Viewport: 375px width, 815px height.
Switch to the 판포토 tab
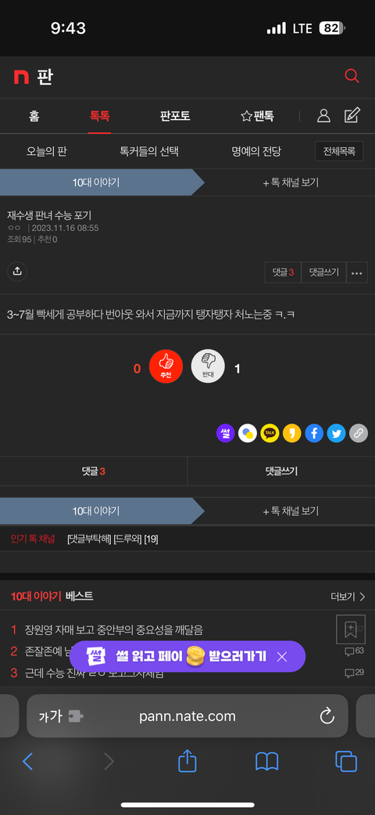[x=175, y=116]
